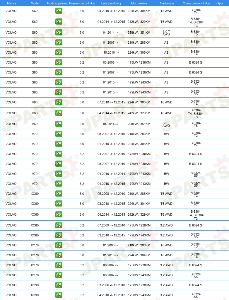Click 'T6 AWD' in the V60 07.2010 row

[166, 102]
